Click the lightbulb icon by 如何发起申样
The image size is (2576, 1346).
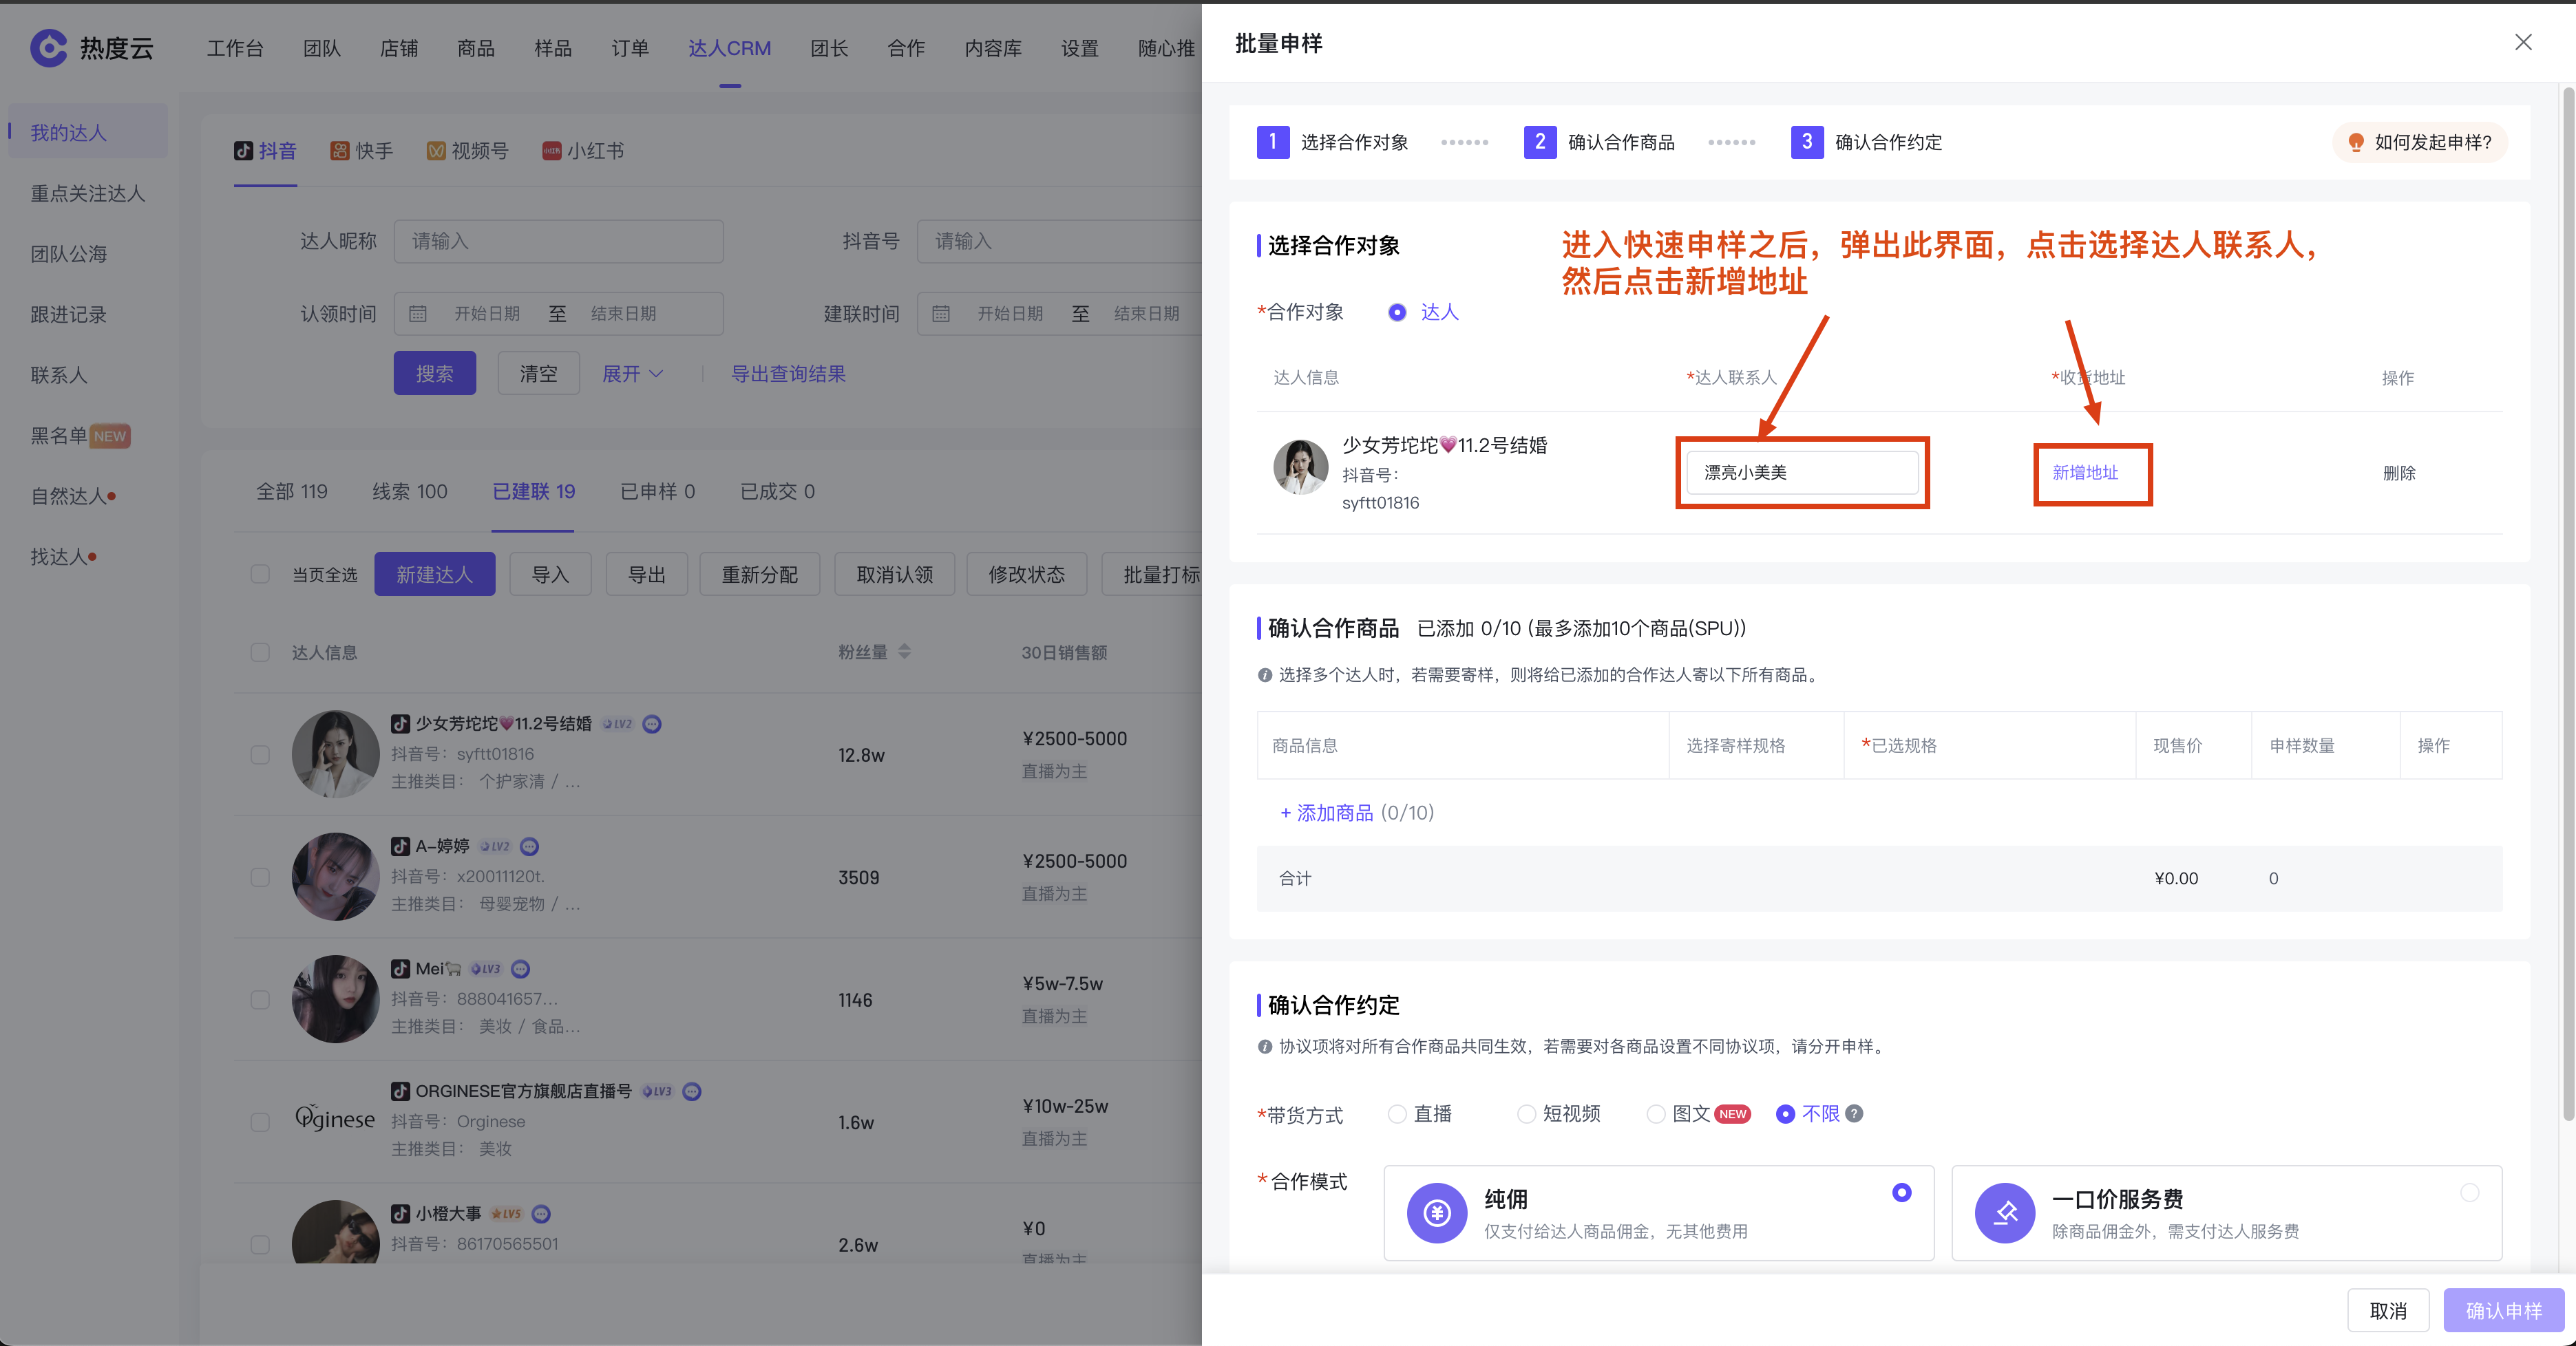(2355, 142)
